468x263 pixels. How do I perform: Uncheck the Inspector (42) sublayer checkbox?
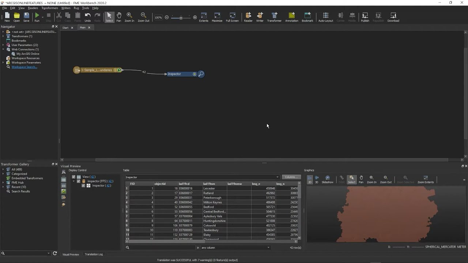[x=83, y=186]
